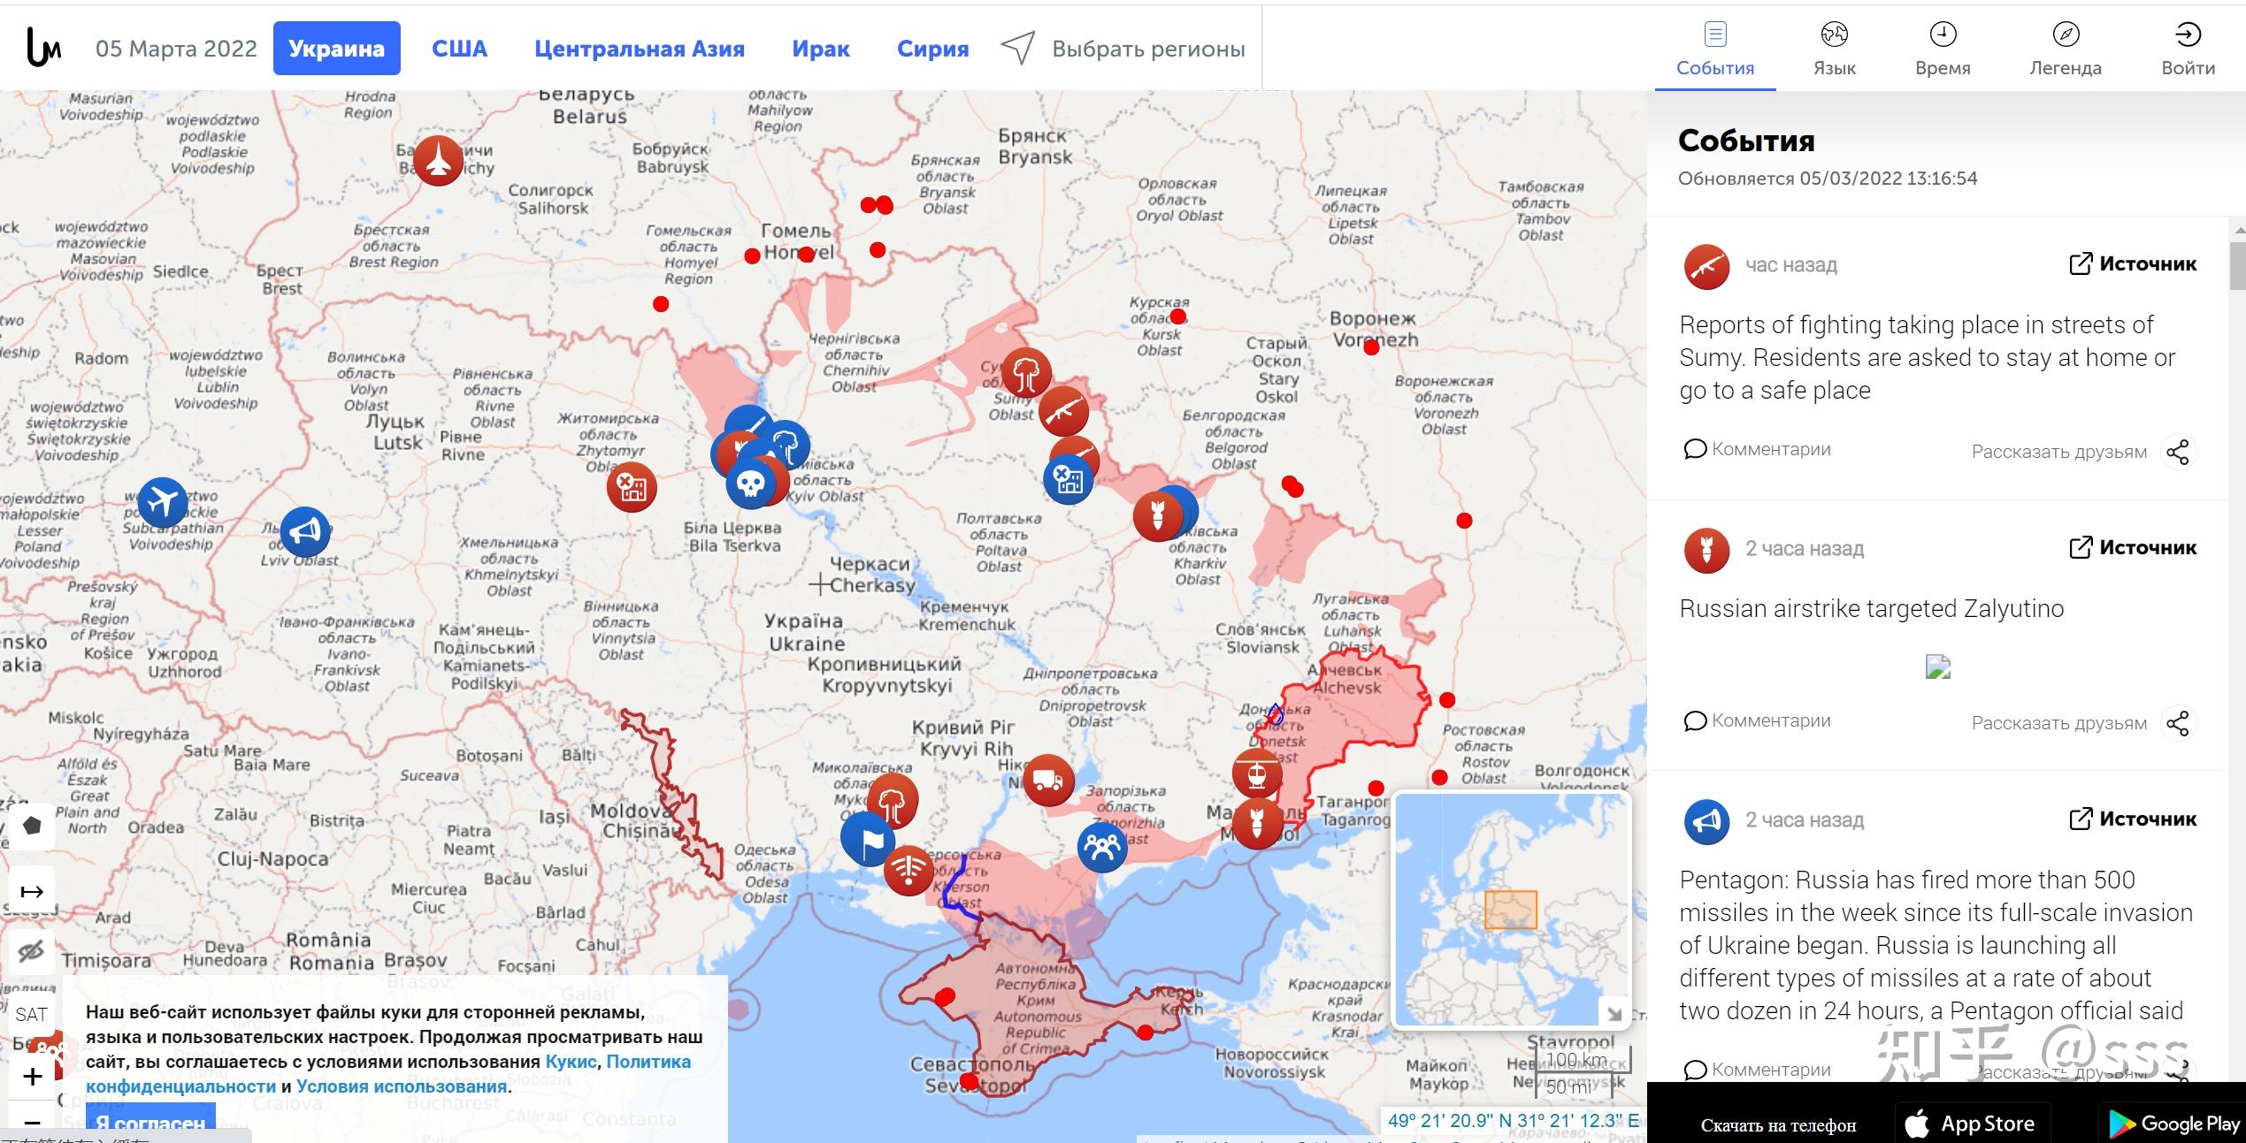Viewport: 2246px width, 1143px height.
Task: Click the blue megaphone marker near Lviv
Action: [x=304, y=531]
